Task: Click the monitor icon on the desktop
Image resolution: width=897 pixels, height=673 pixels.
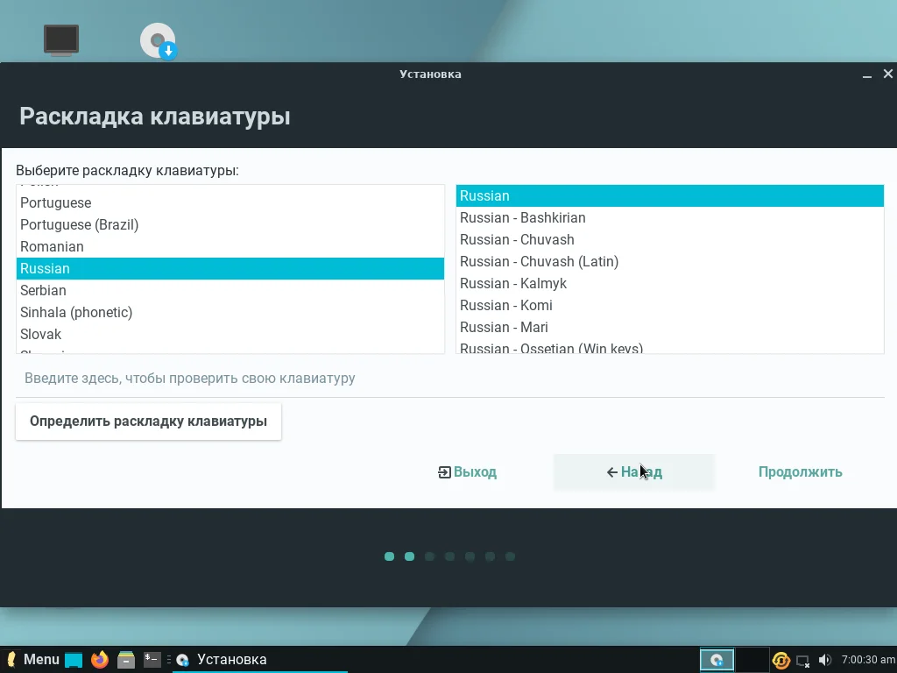Action: [x=60, y=38]
